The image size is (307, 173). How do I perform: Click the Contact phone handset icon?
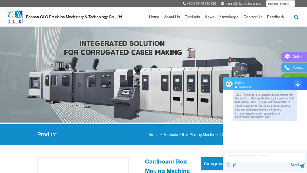287,68
